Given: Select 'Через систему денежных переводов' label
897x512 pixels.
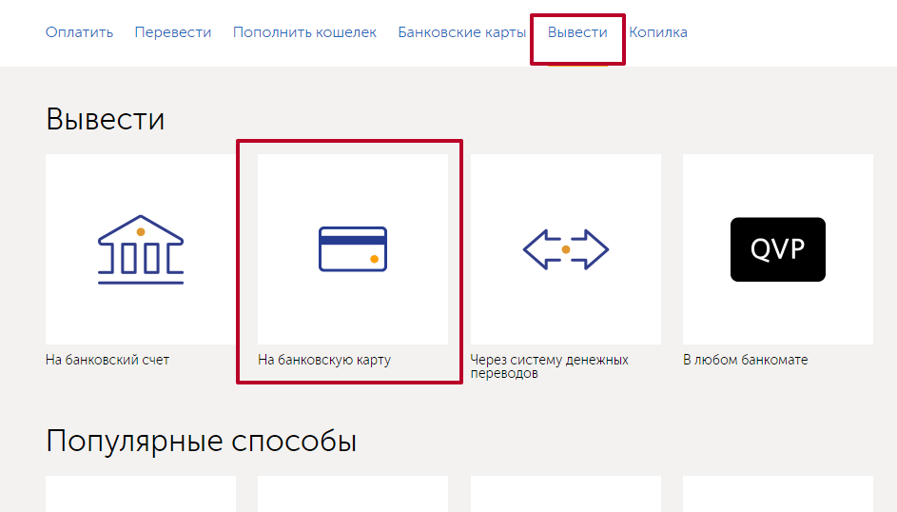Looking at the screenshot, I should coord(549,366).
